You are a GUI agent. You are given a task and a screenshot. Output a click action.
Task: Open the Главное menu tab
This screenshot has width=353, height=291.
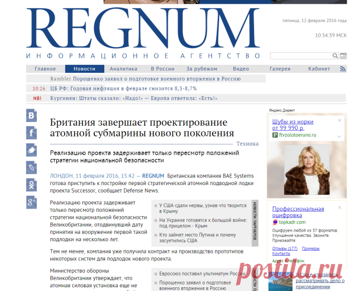coord(45,69)
